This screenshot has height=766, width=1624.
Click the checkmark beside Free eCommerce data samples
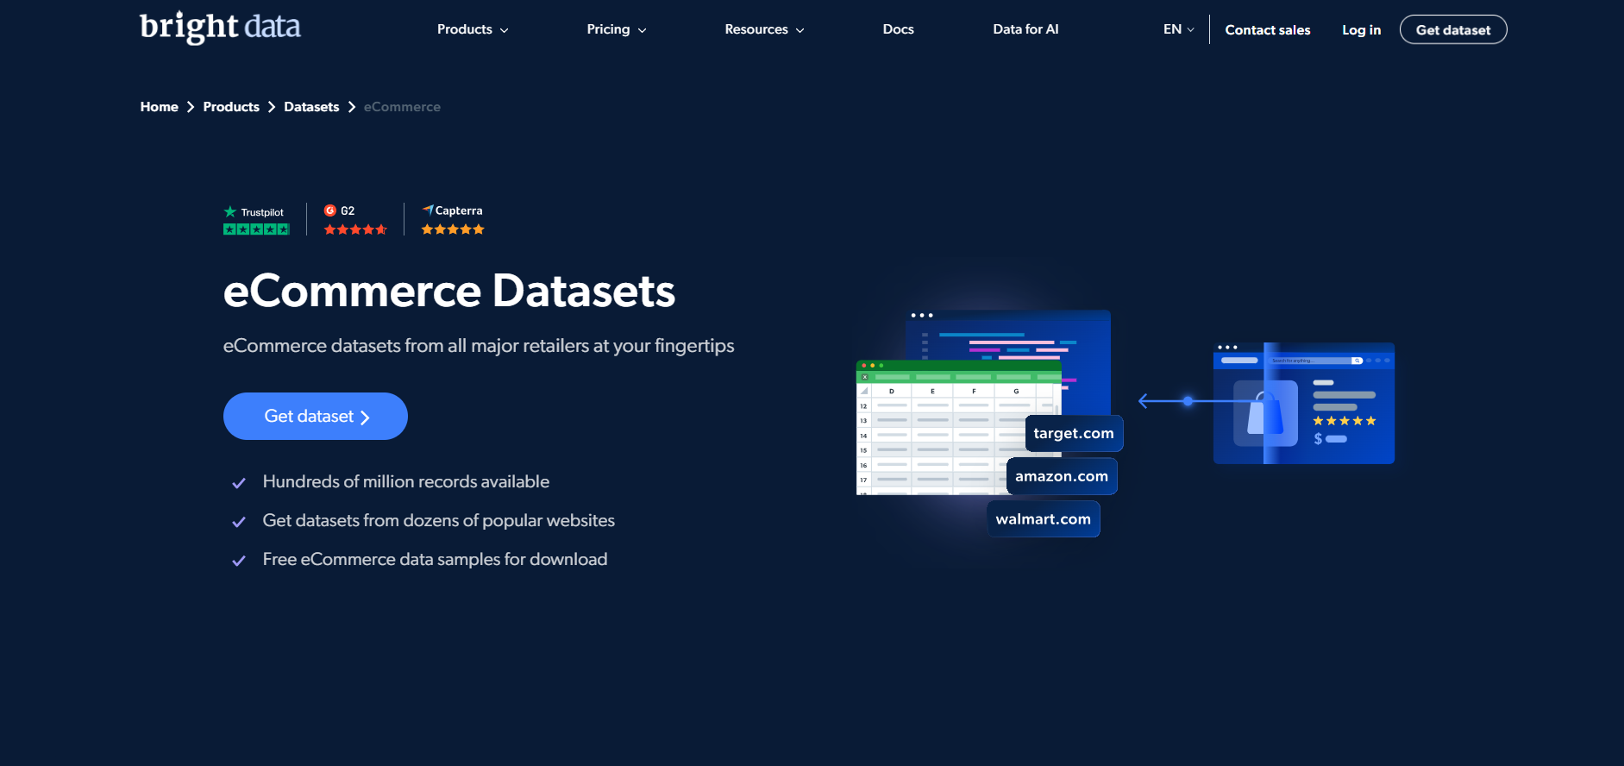click(239, 561)
